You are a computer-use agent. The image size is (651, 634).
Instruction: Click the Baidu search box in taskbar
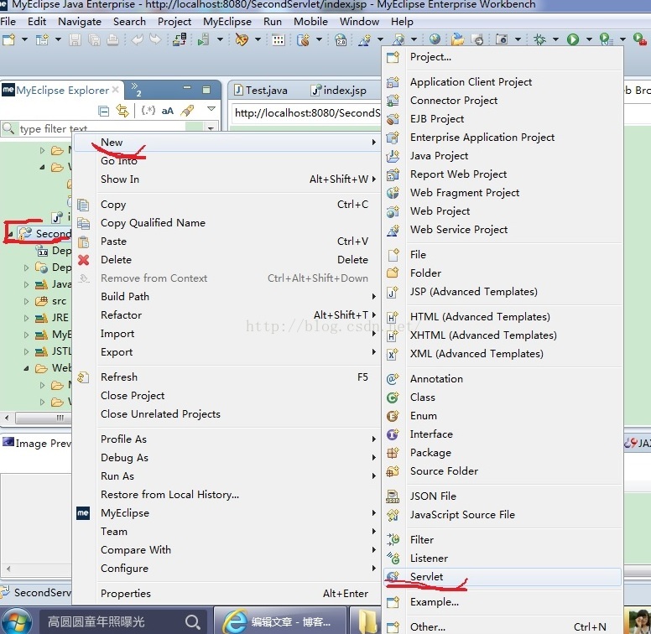click(123, 621)
